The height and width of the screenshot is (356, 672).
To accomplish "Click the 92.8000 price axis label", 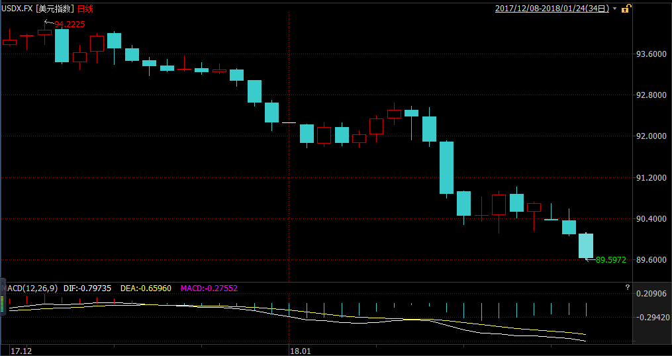I will (x=651, y=95).
